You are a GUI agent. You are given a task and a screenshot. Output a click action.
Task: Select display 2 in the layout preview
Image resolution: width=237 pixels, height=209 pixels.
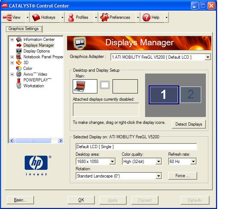click(x=191, y=95)
